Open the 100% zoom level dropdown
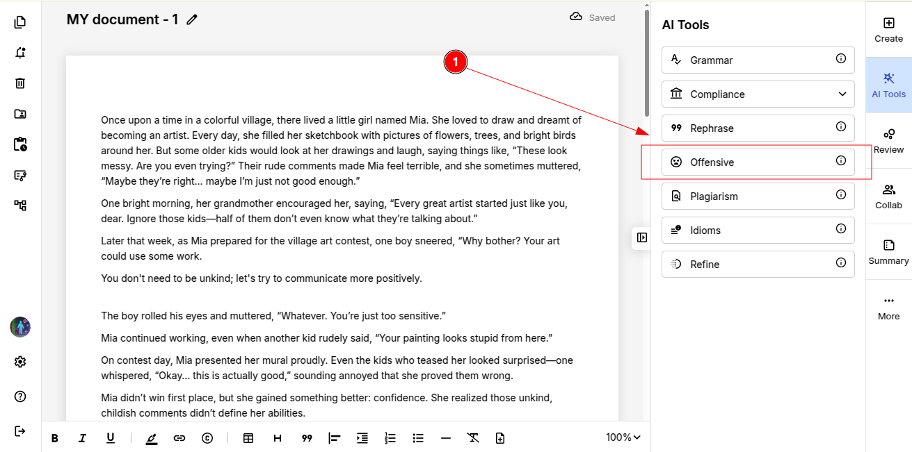Screen dimensions: 912x452 tap(623, 437)
